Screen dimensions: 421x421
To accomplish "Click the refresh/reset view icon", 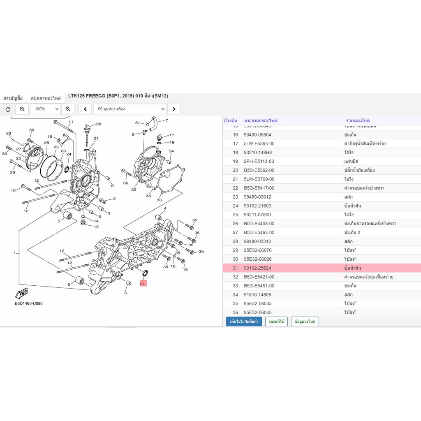I will (x=8, y=109).
